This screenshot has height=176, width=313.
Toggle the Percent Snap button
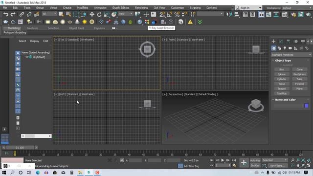click(x=177, y=14)
